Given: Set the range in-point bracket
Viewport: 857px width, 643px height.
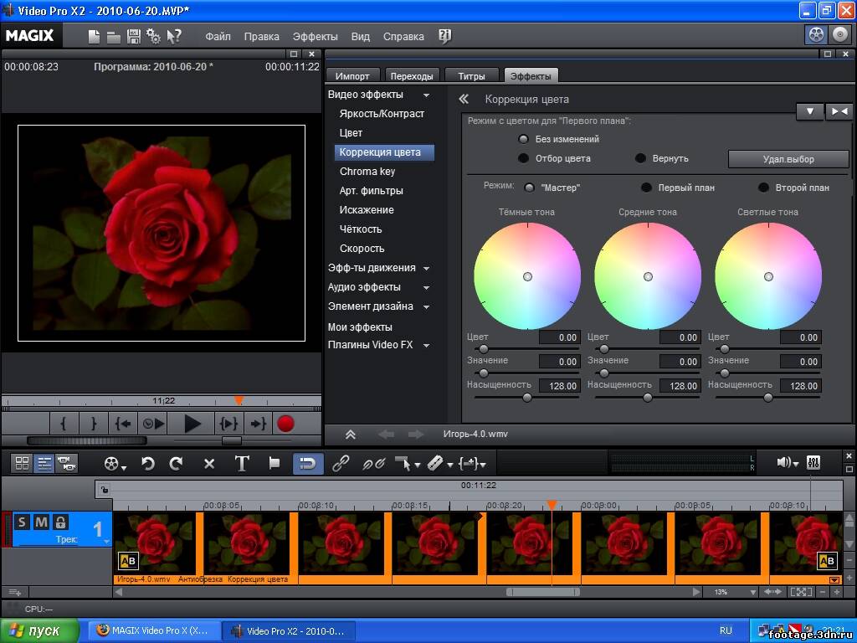Looking at the screenshot, I should pos(64,424).
